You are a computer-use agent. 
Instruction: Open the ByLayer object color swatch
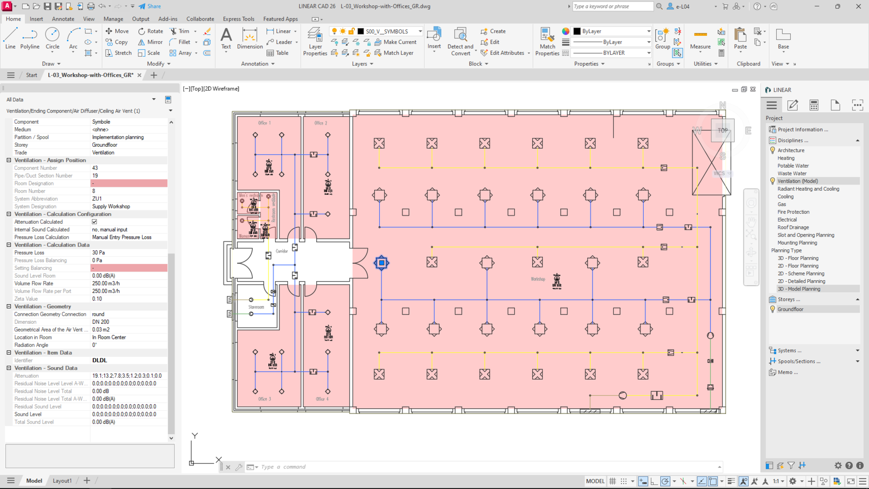pos(611,31)
